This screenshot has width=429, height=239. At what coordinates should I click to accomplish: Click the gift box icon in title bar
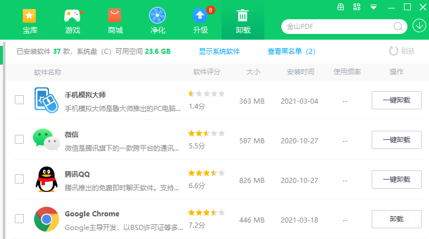pos(340,7)
